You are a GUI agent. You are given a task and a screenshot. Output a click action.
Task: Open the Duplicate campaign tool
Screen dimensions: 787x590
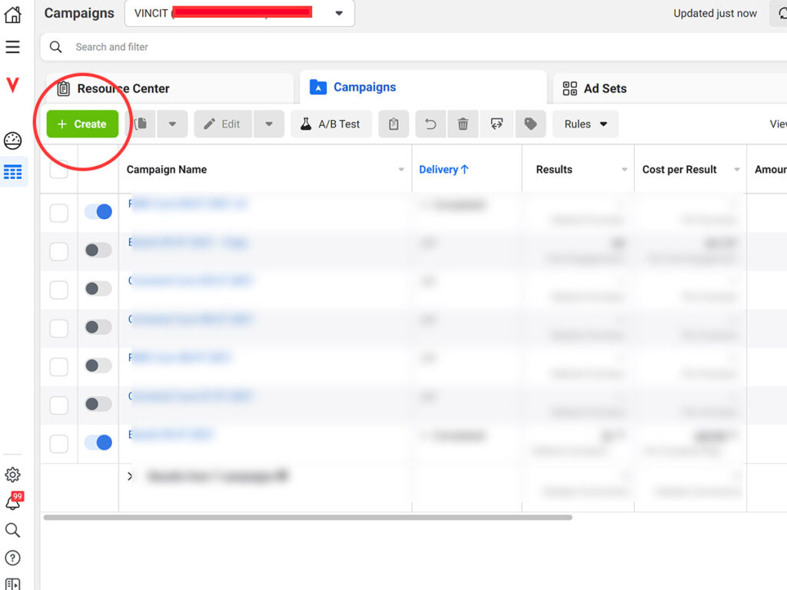[x=141, y=123]
